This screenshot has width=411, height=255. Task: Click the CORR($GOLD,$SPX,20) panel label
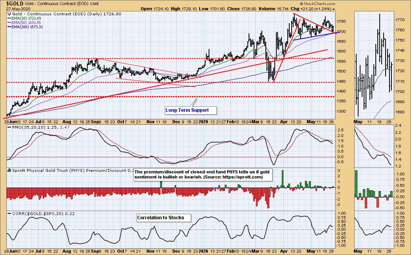click(41, 213)
